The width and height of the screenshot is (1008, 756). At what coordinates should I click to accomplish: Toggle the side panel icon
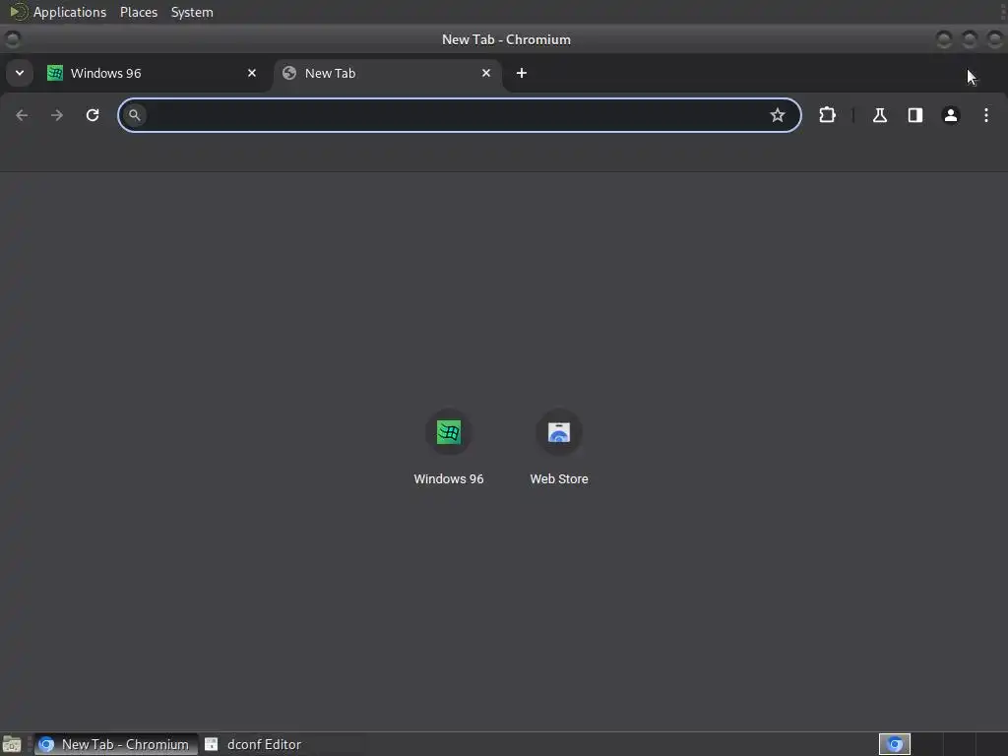coord(914,115)
